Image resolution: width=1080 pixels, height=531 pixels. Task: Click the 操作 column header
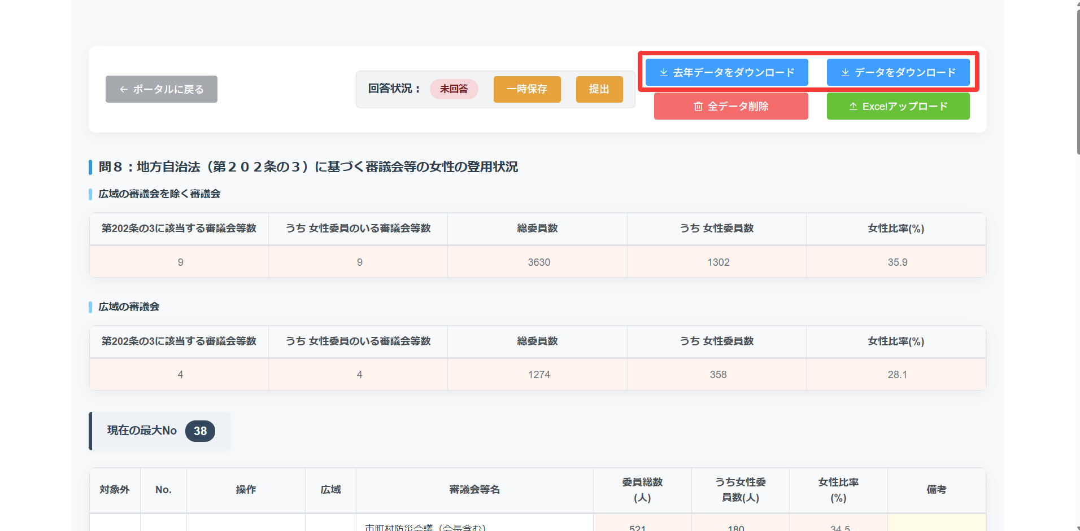coord(246,490)
